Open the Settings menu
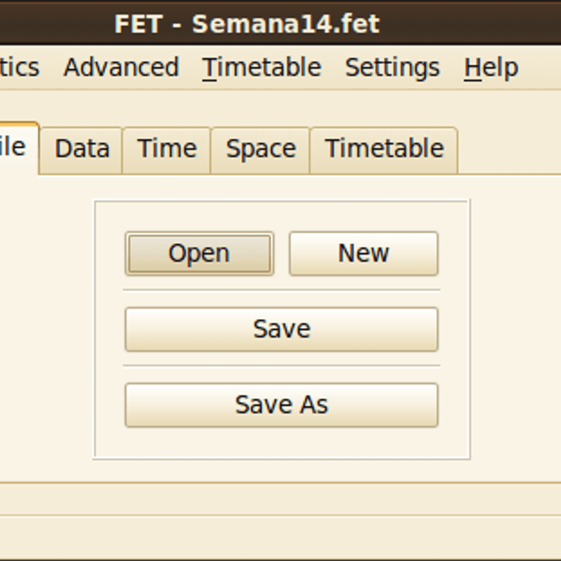This screenshot has width=561, height=561. click(392, 67)
